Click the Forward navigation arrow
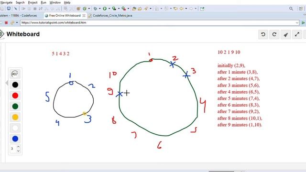 point(191,9)
